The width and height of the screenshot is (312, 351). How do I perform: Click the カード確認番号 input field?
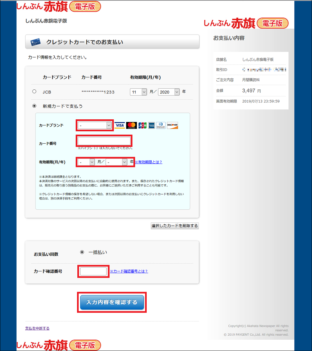(93, 271)
